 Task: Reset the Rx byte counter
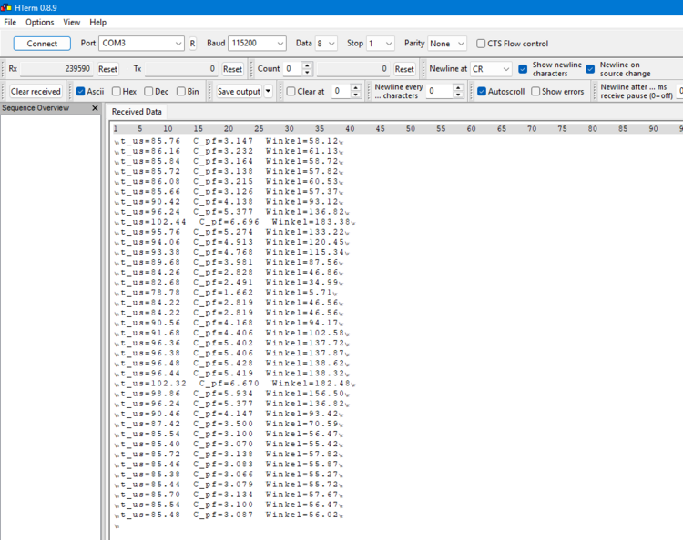[107, 69]
